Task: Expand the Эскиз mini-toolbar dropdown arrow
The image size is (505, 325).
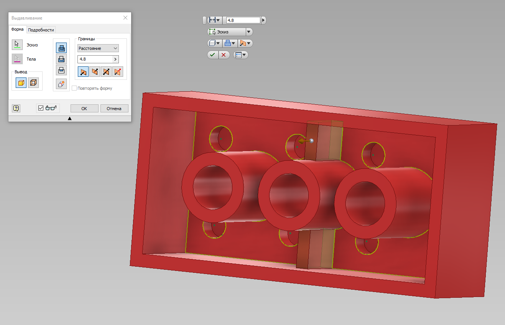Action: click(x=249, y=32)
